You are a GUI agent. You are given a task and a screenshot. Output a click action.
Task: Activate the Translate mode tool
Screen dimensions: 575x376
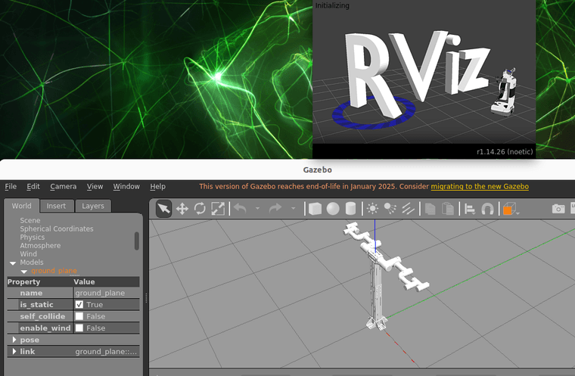click(182, 209)
